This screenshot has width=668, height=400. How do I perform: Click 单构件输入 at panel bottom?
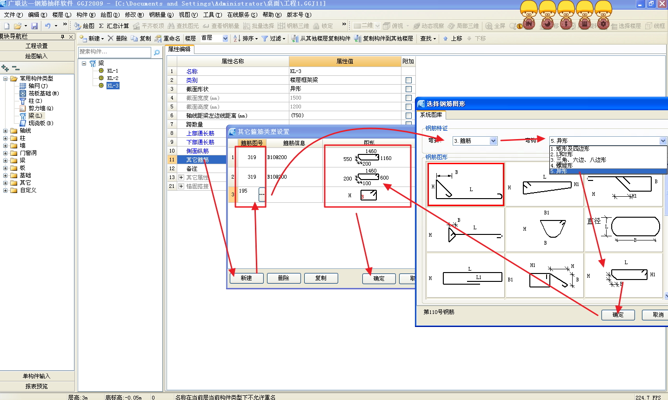click(37, 376)
